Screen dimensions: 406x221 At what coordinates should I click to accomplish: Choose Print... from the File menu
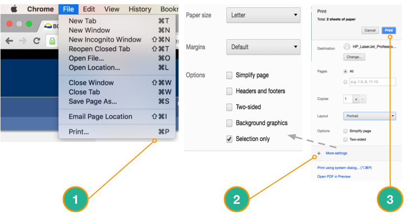79,132
